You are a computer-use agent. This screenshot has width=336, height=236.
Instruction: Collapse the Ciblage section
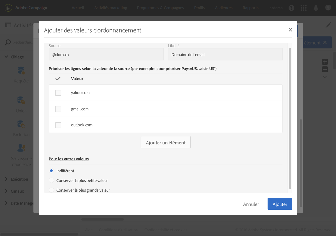[6, 57]
